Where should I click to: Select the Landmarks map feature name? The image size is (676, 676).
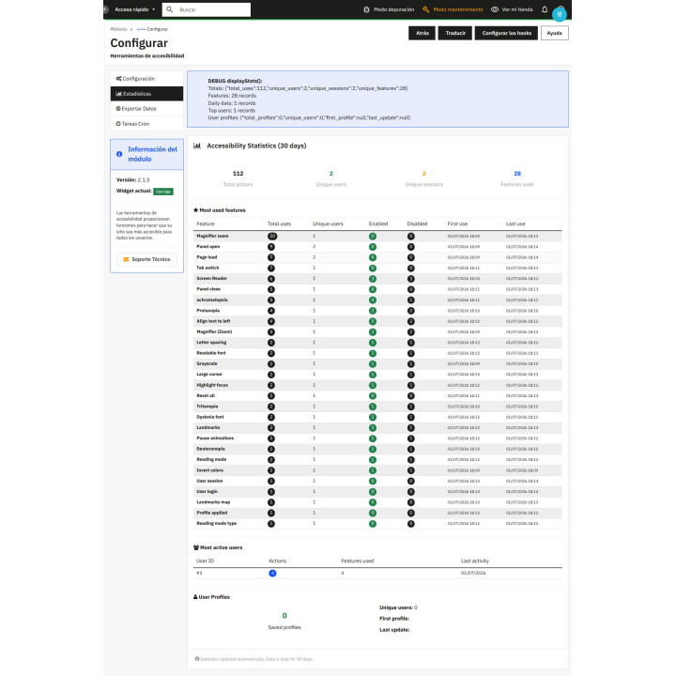(213, 502)
